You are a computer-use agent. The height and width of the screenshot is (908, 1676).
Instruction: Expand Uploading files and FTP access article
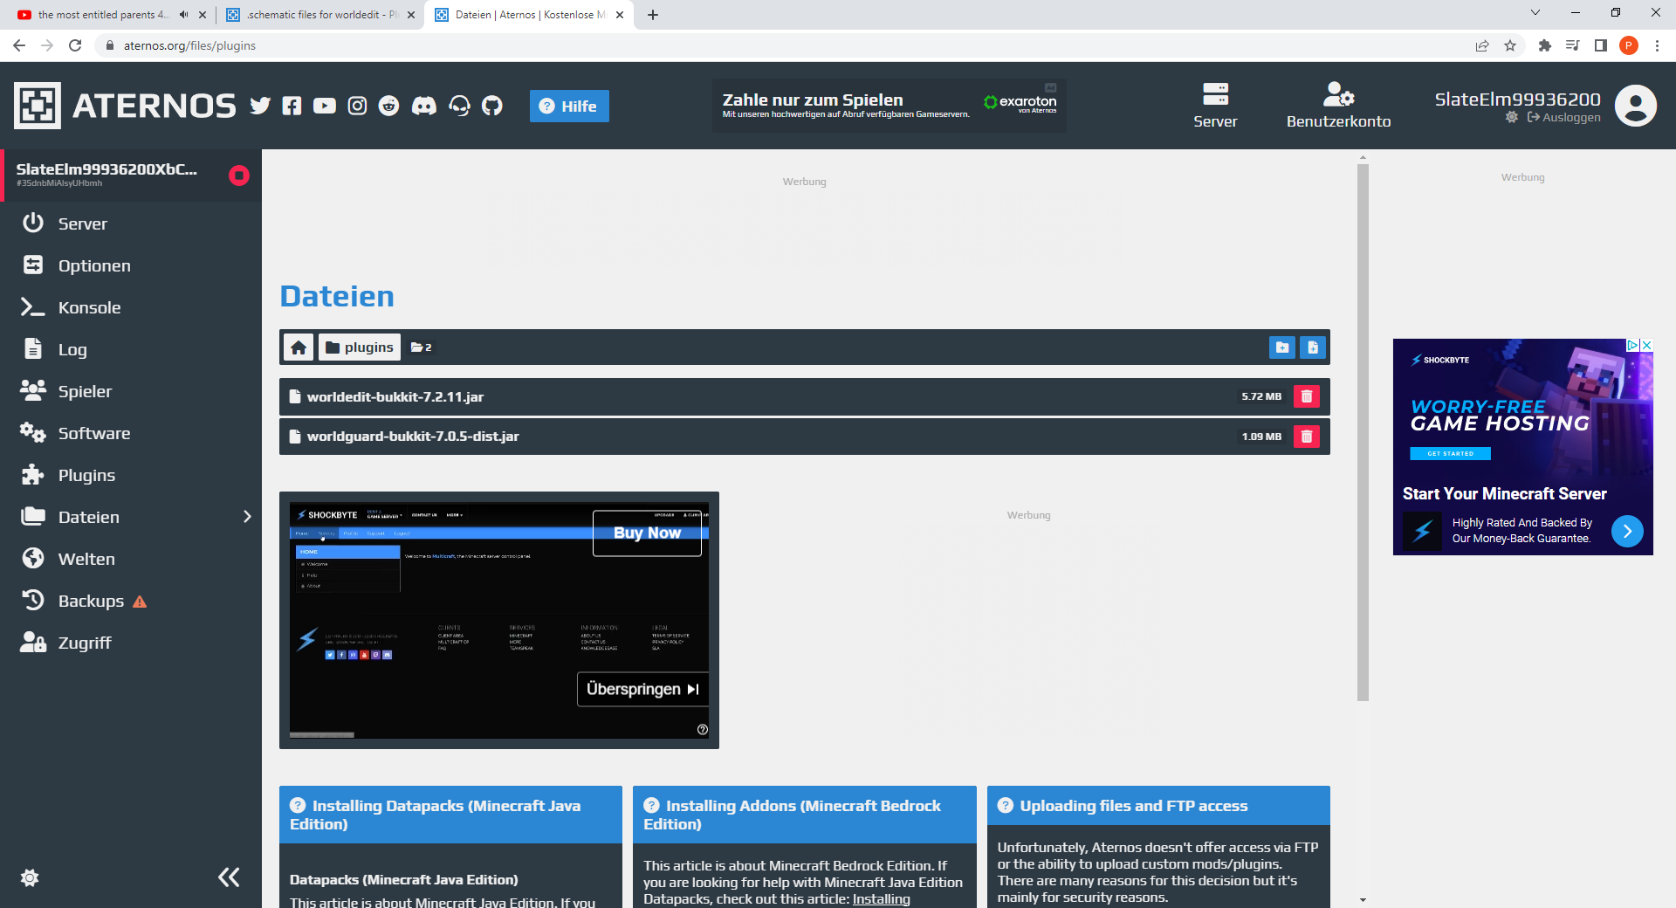(1158, 806)
